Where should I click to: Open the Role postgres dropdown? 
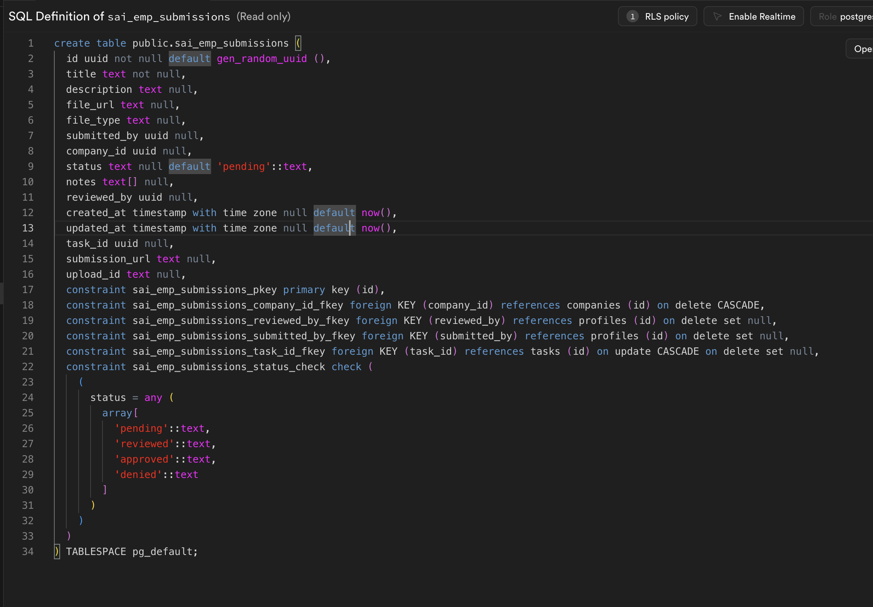click(844, 17)
